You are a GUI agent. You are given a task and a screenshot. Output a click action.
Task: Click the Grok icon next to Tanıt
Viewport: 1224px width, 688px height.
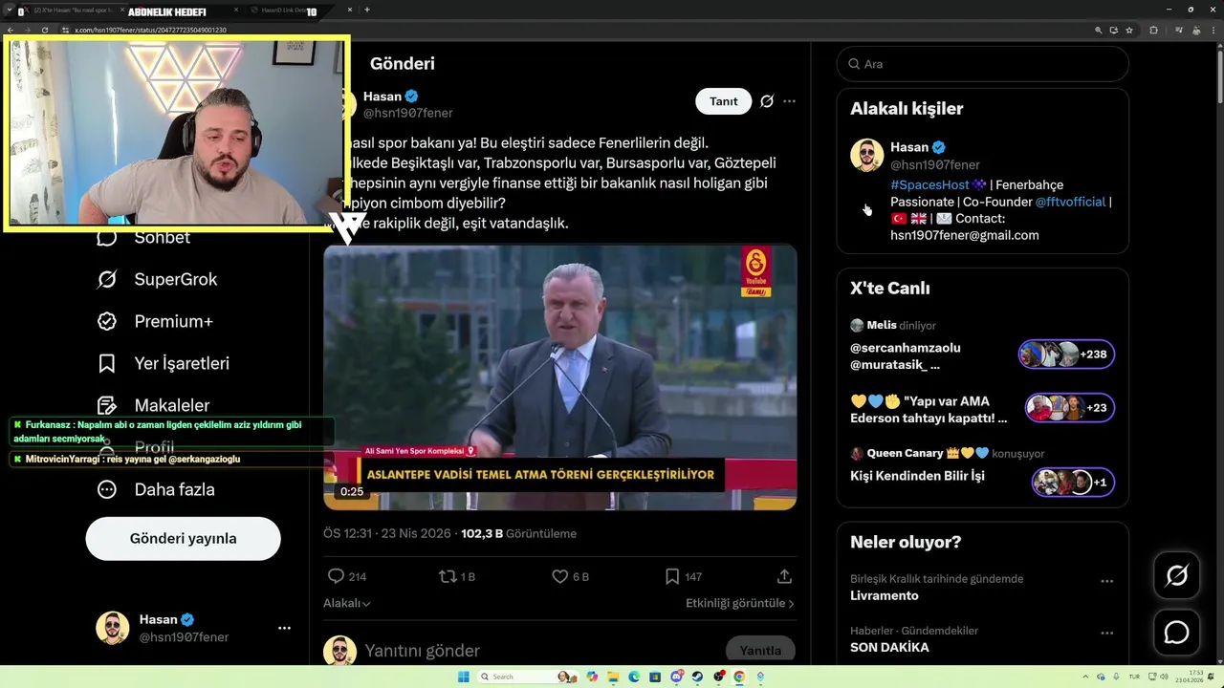[767, 101]
